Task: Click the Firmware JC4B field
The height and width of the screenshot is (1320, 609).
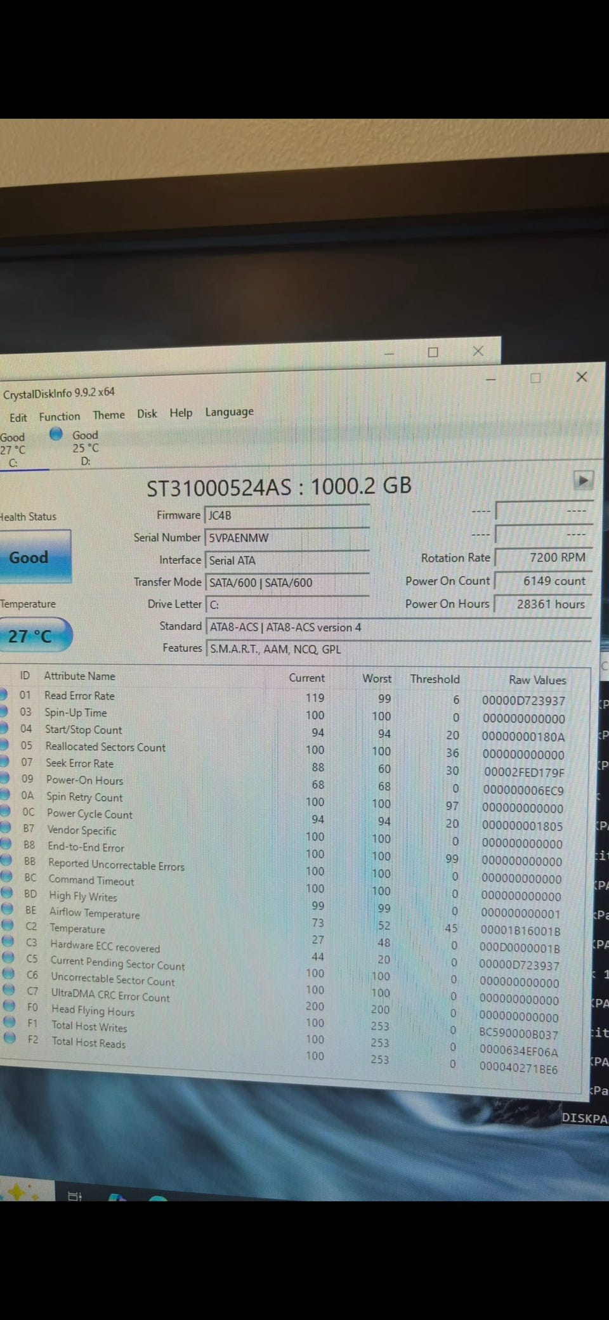Action: [287, 515]
